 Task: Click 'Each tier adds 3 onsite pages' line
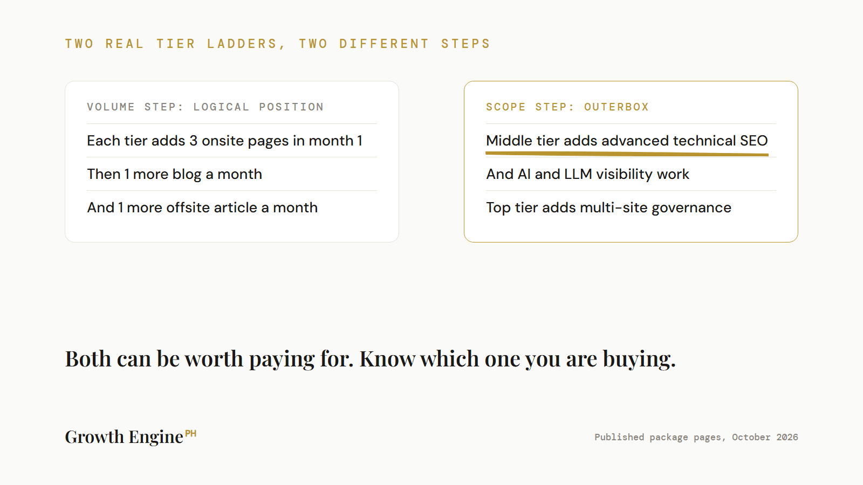pyautogui.click(x=225, y=141)
